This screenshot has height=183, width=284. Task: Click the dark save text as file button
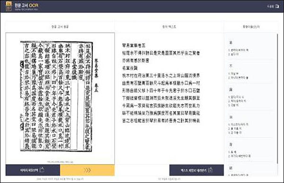point(196,170)
